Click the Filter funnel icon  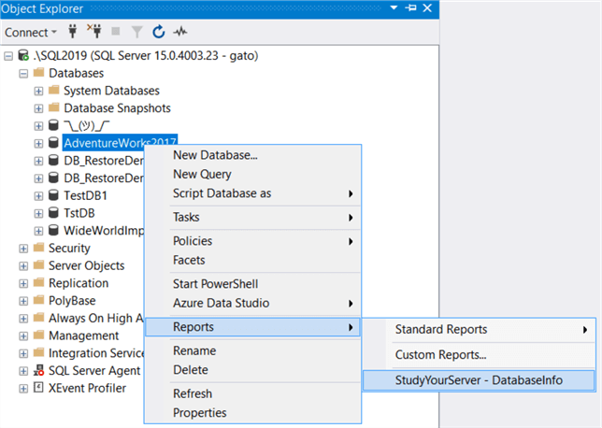coord(137,32)
